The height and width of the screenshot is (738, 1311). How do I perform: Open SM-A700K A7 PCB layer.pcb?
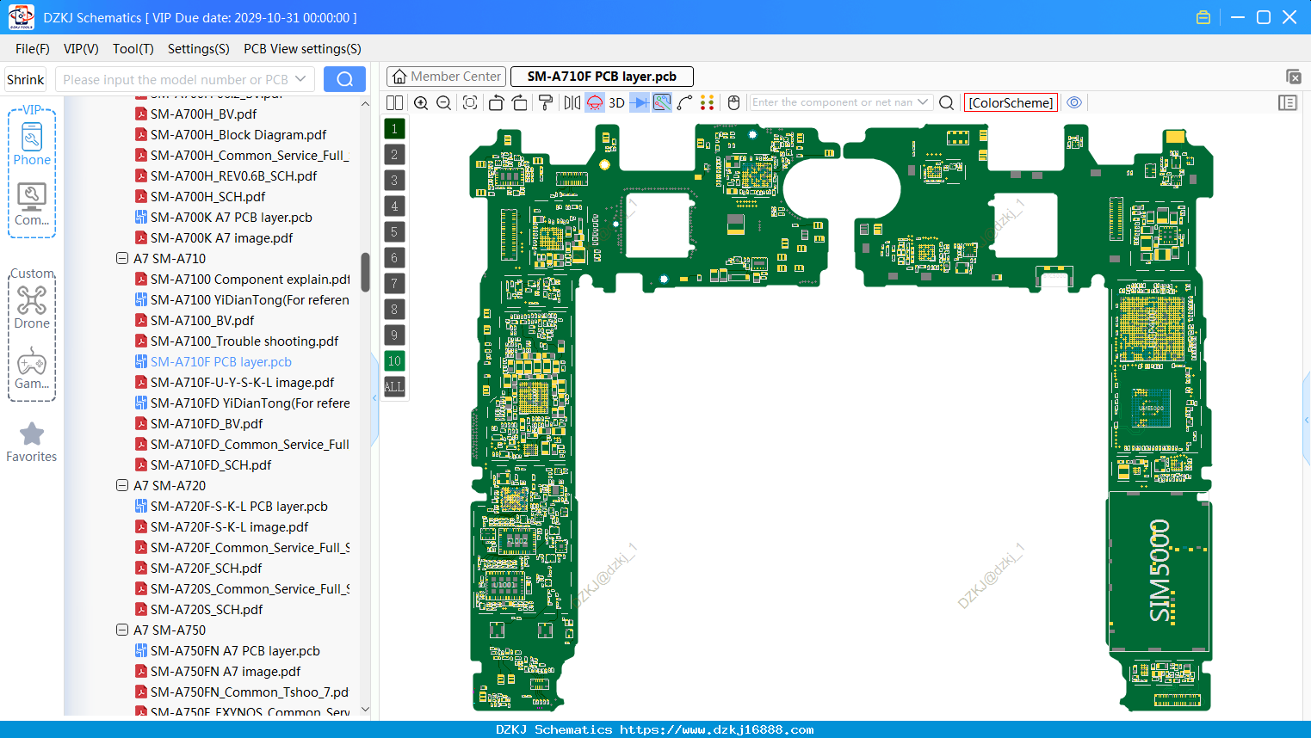[x=231, y=217]
